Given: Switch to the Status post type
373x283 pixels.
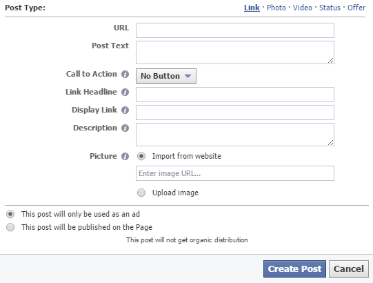Looking at the screenshot, I should (x=330, y=8).
